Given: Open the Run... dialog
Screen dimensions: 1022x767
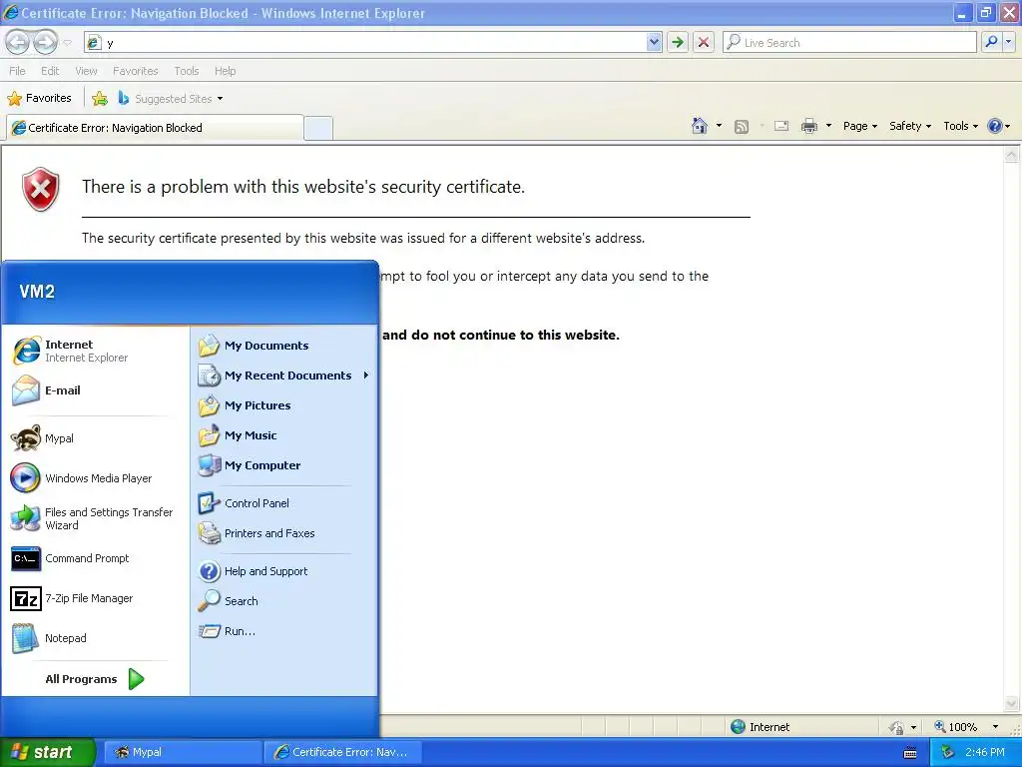Looking at the screenshot, I should tap(284, 631).
